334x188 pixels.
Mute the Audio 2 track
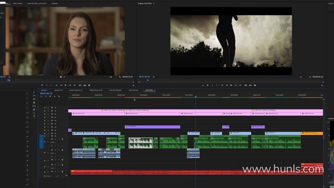tap(55, 150)
